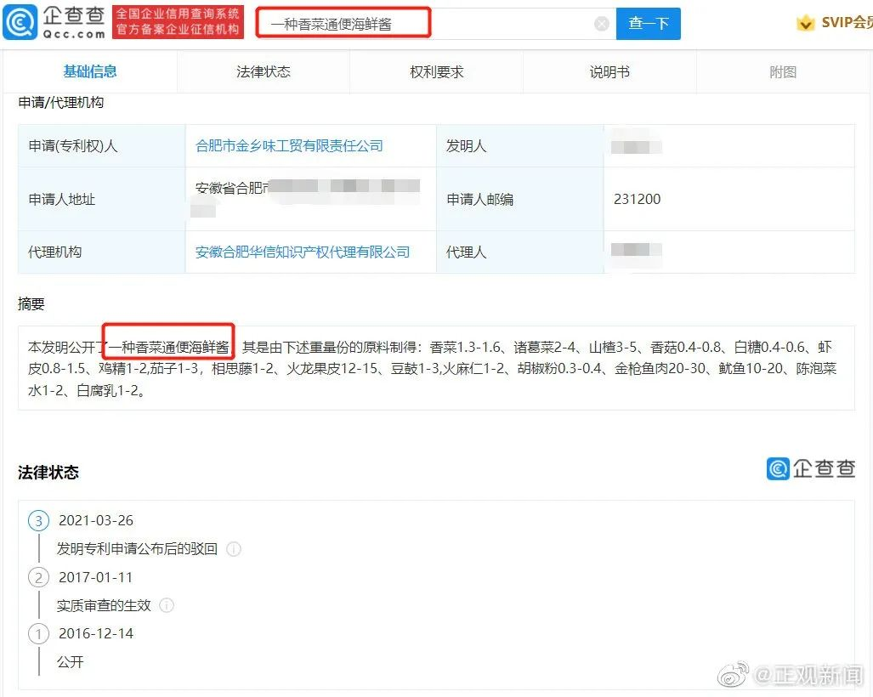
Task: Switch to the 附图 tab
Action: coord(783,71)
